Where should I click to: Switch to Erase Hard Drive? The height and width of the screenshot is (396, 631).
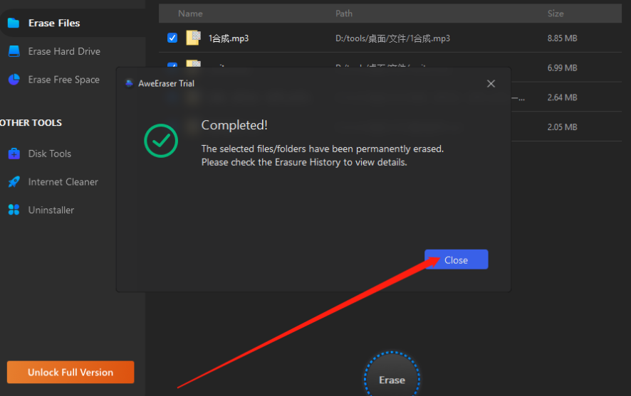[64, 51]
